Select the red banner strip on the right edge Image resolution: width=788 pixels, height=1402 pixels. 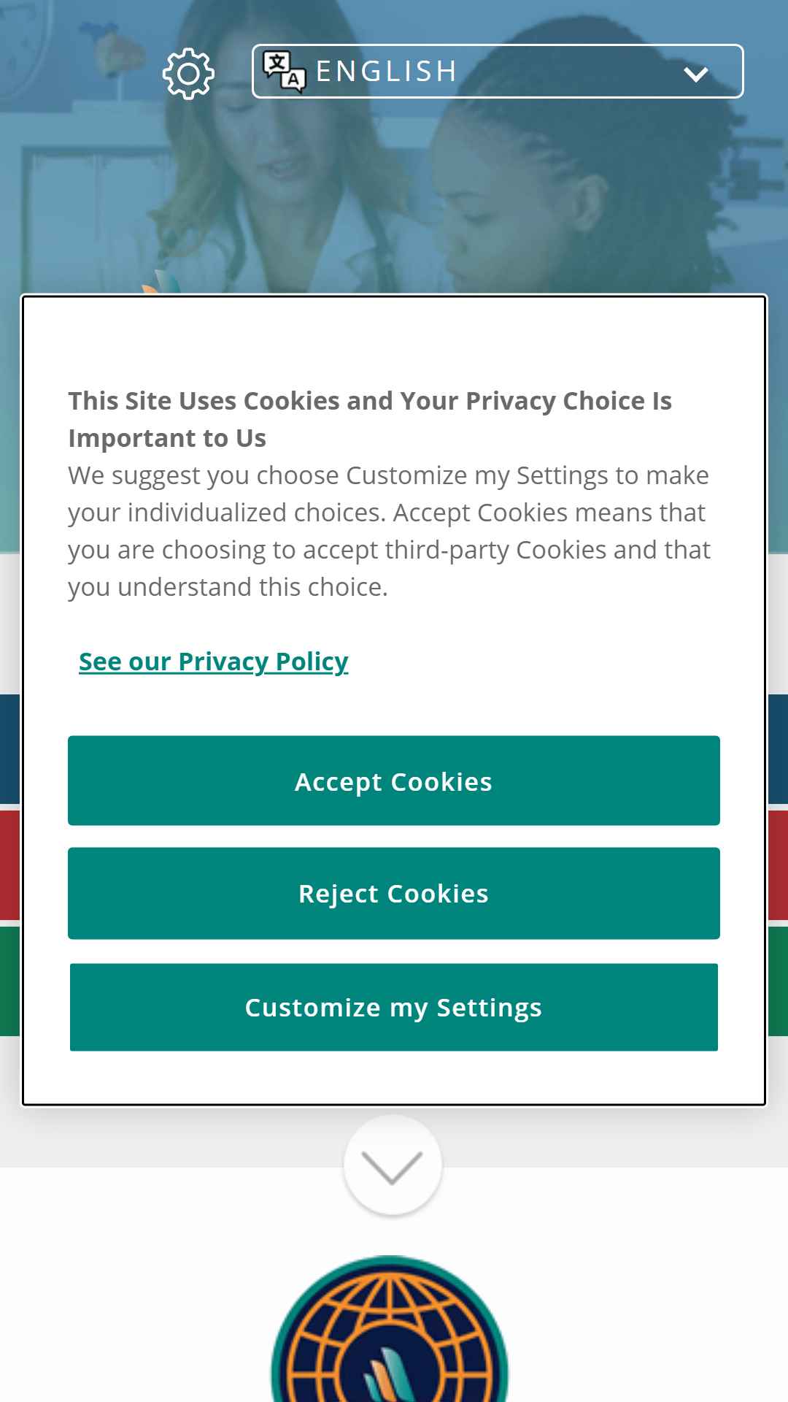[x=778, y=865]
